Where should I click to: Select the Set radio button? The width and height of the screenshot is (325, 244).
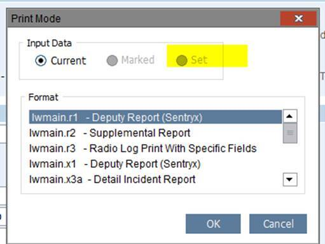point(182,60)
